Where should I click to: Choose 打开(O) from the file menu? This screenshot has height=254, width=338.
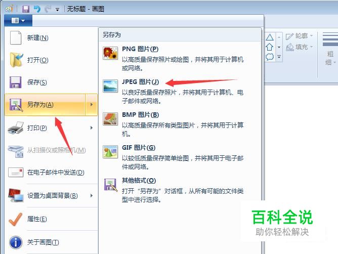pos(51,60)
